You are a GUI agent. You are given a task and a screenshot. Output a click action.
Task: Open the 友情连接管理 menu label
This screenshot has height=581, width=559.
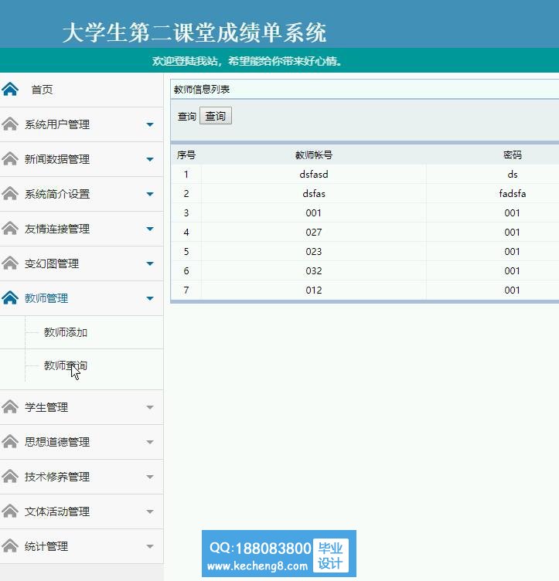click(x=57, y=229)
